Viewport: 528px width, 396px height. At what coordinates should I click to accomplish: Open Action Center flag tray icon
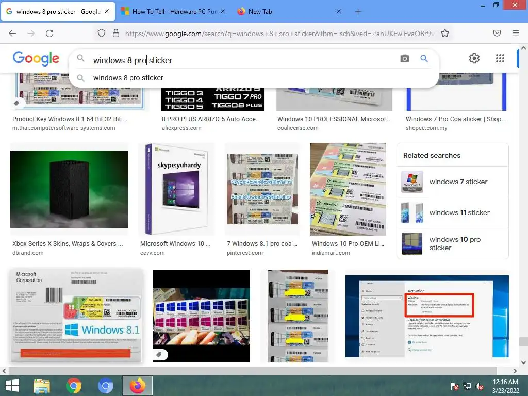click(455, 386)
